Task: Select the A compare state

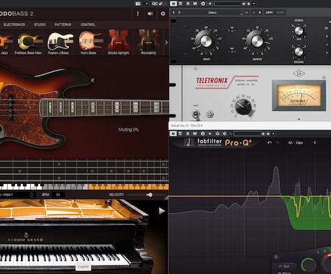Action: click(x=254, y=12)
